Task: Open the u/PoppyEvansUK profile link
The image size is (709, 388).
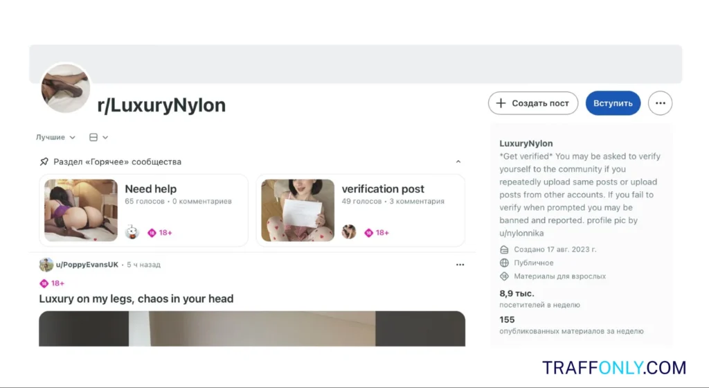Action: (87, 265)
